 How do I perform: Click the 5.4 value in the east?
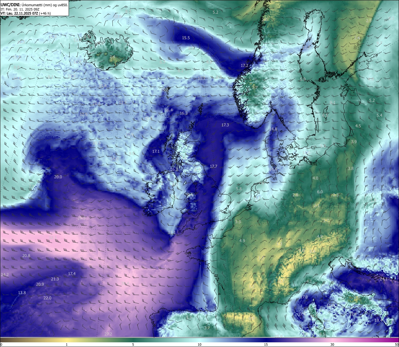pos(379,115)
